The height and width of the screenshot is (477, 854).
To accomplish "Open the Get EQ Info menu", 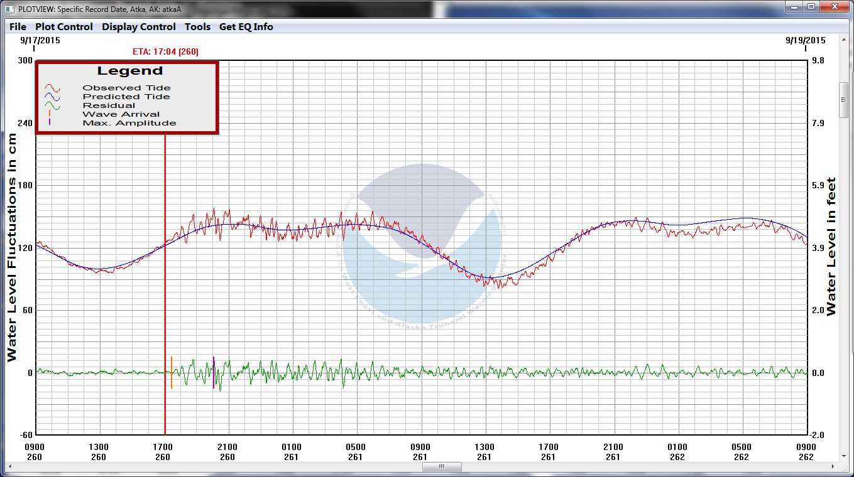I will pos(246,26).
